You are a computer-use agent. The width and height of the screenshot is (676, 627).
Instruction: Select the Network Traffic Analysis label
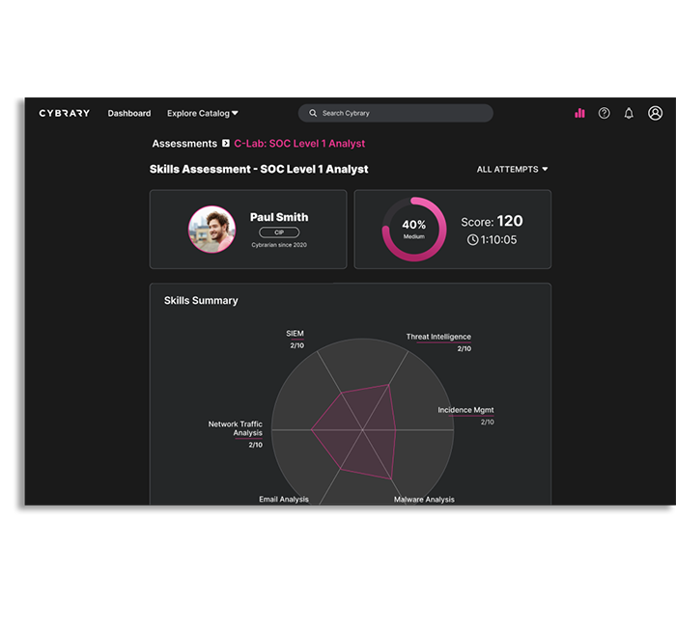tap(236, 428)
